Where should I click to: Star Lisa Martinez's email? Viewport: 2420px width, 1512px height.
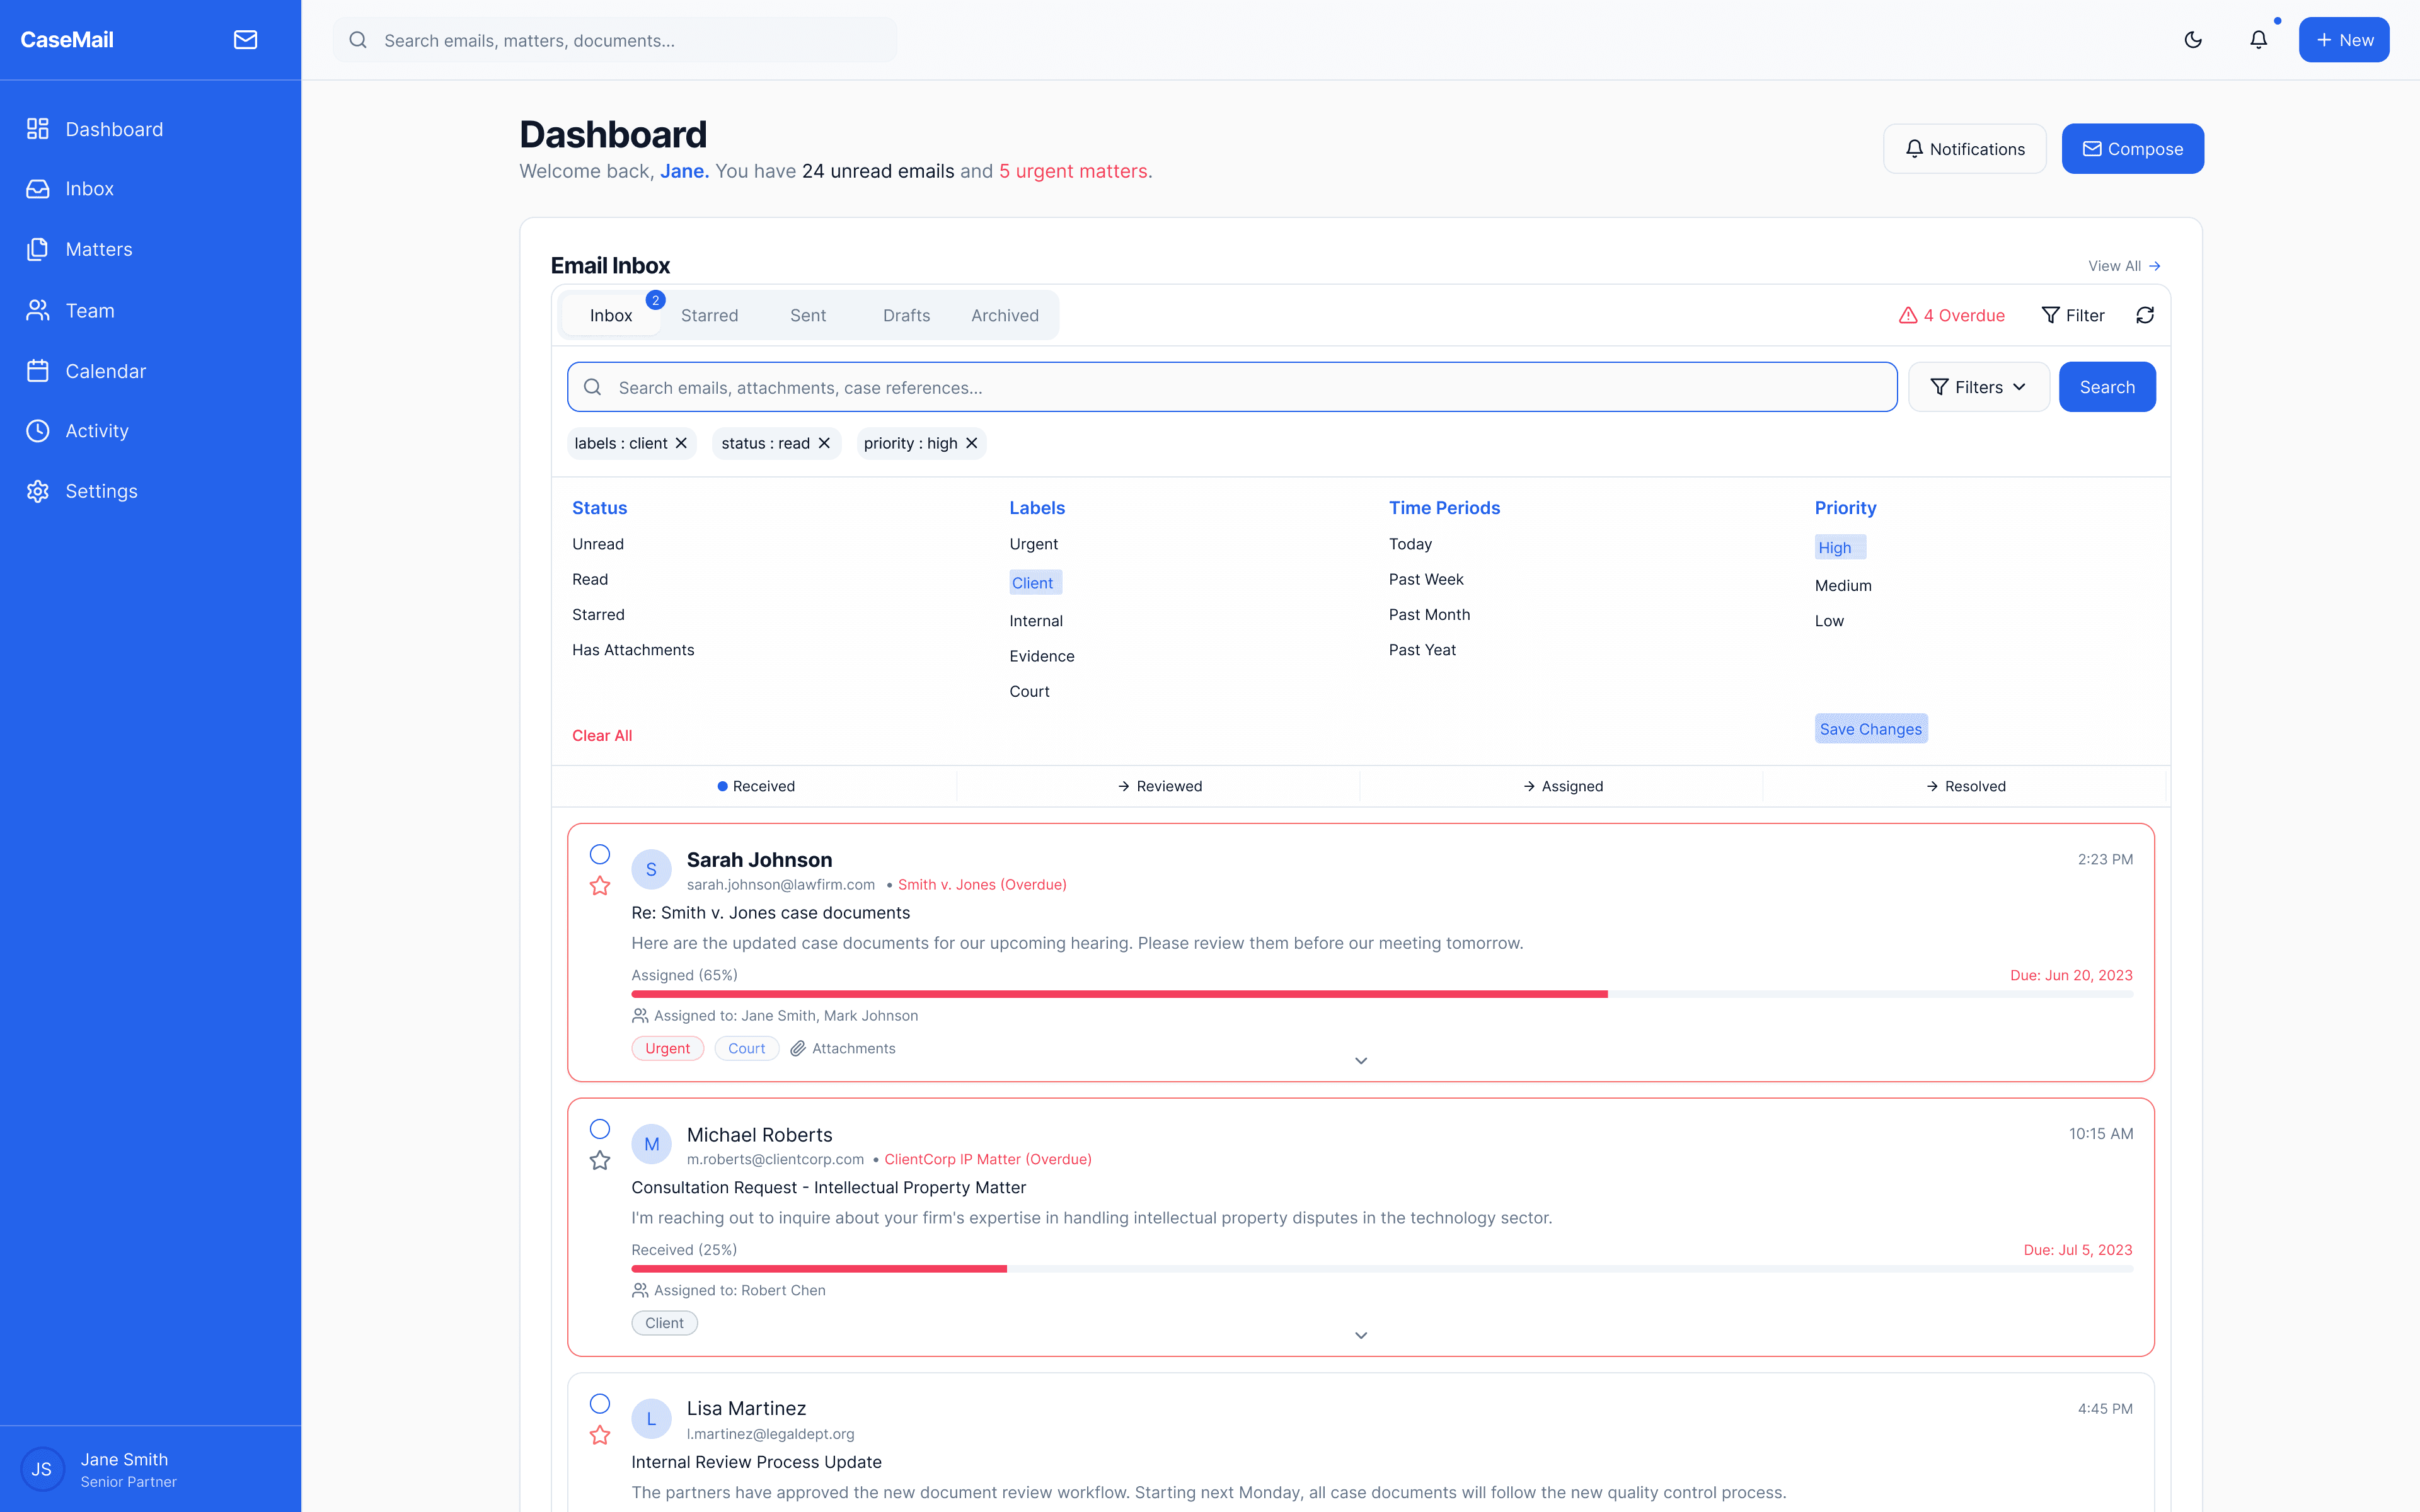coord(600,1435)
